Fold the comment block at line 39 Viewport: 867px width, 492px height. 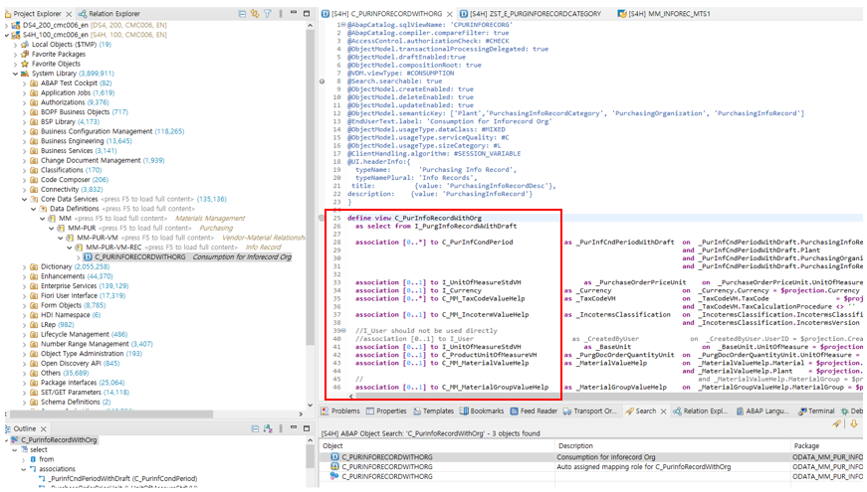tap(344, 331)
